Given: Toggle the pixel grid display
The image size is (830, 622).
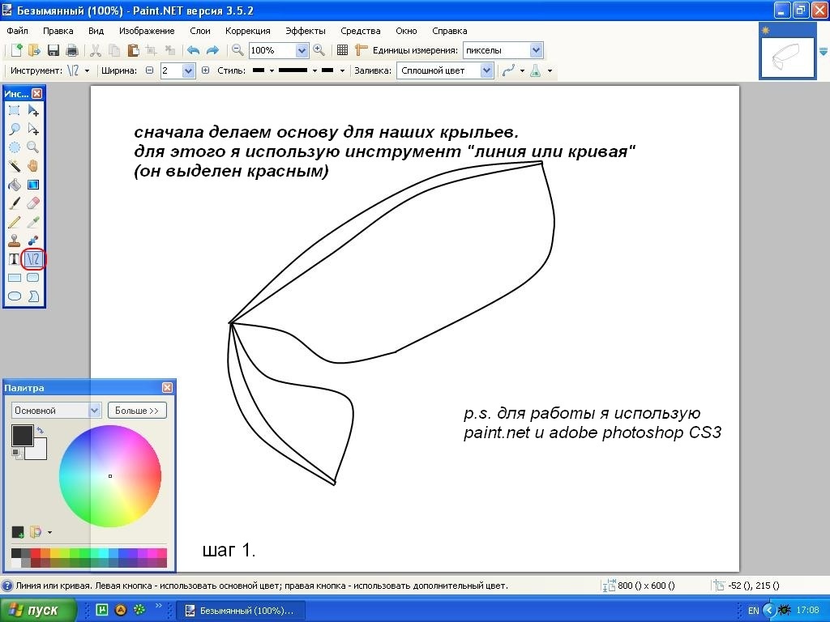Looking at the screenshot, I should coord(342,50).
